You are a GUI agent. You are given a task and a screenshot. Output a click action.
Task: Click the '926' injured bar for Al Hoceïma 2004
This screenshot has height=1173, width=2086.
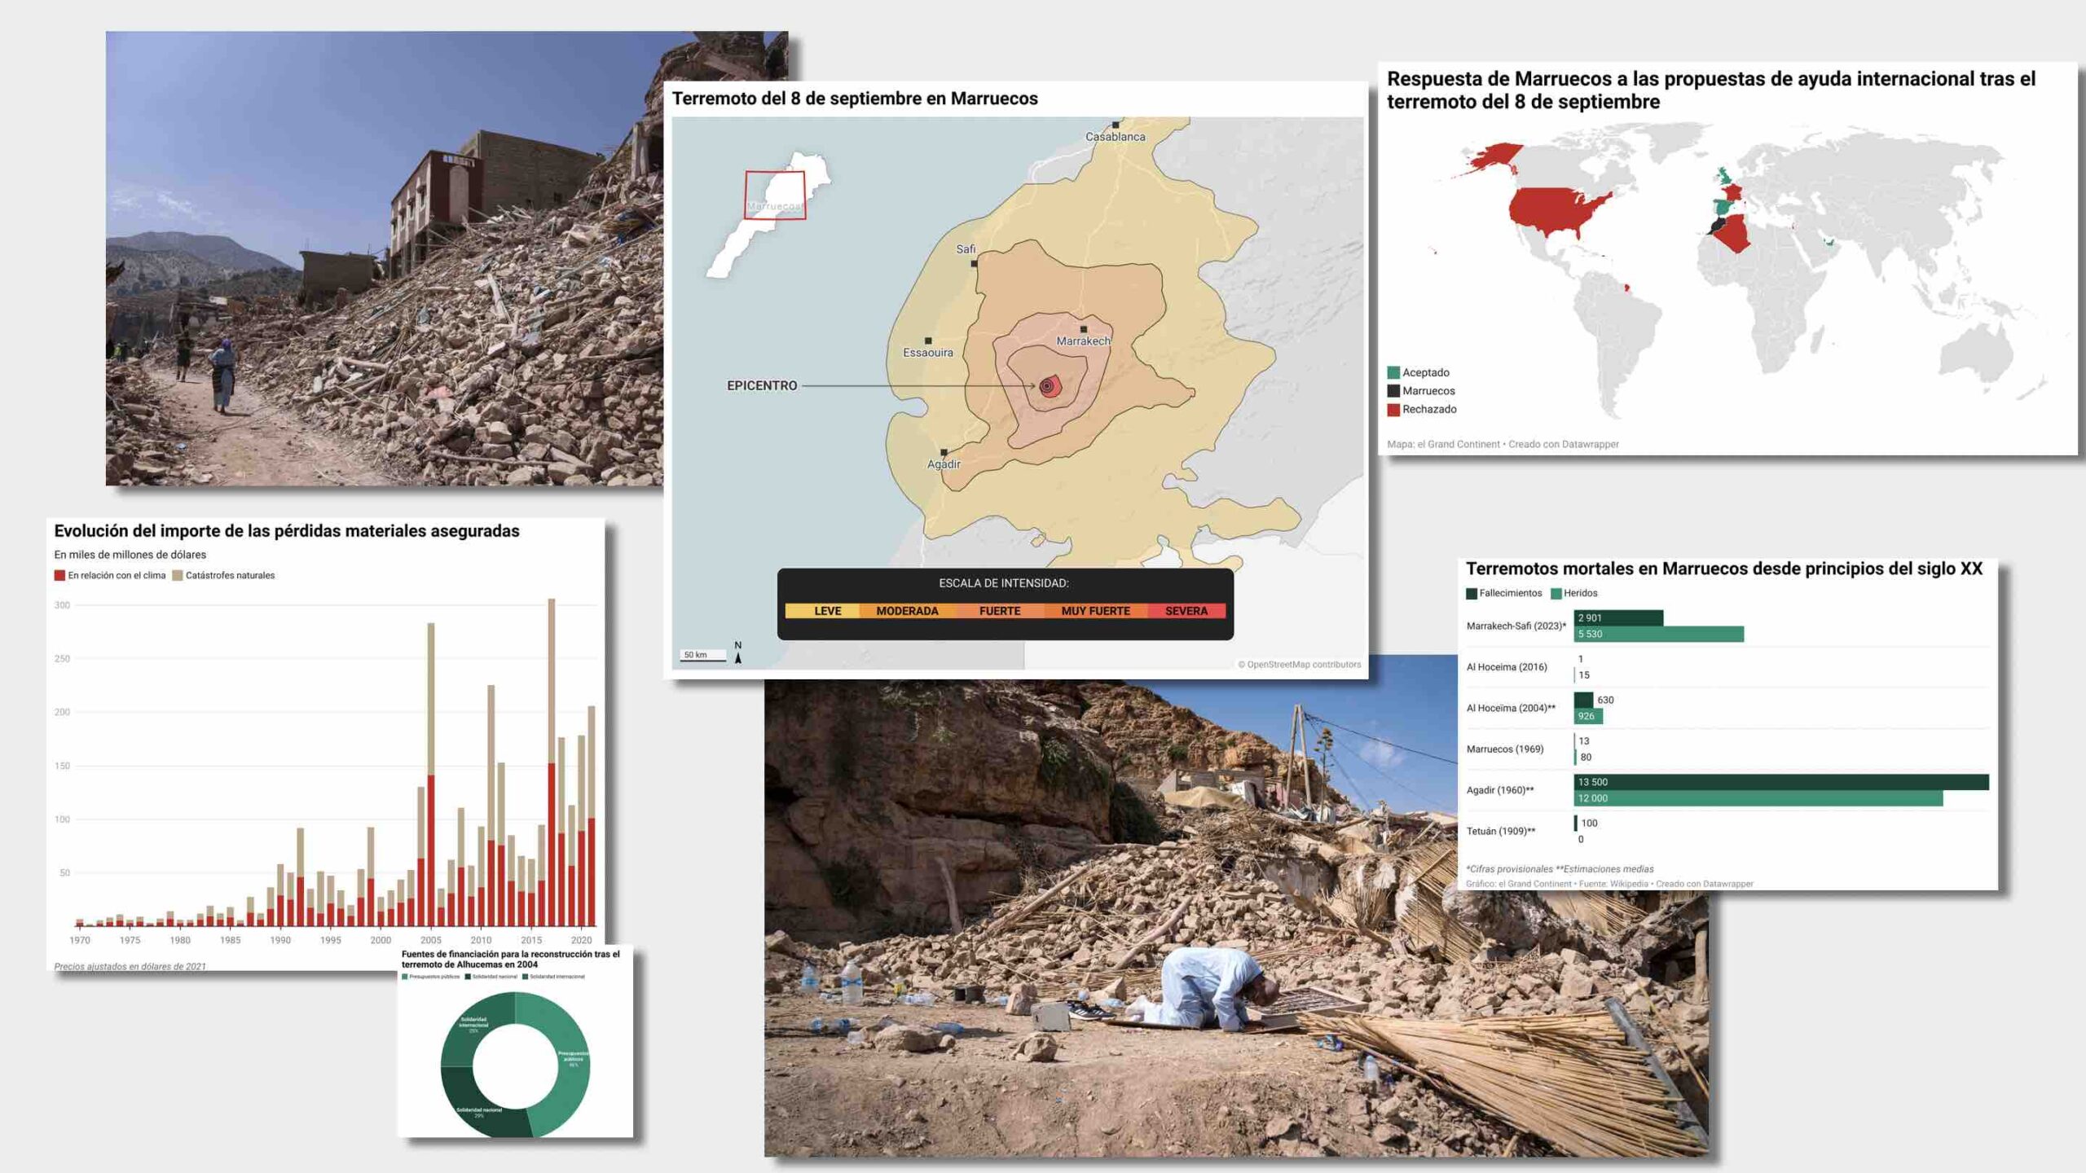[1588, 716]
